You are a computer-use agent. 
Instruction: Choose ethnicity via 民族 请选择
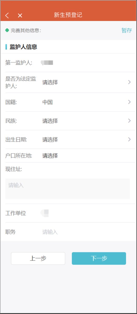[50, 121]
